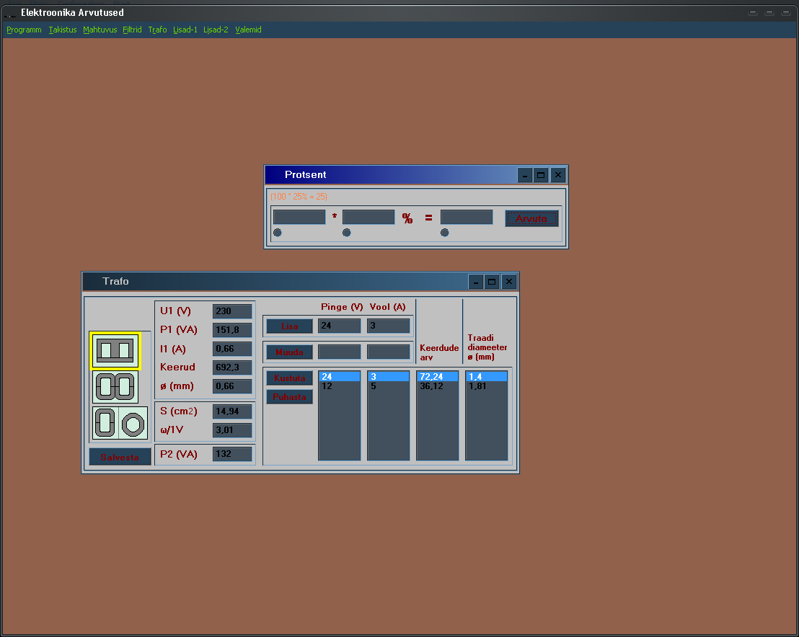Click the Pinge (V) field showing 24

(339, 326)
